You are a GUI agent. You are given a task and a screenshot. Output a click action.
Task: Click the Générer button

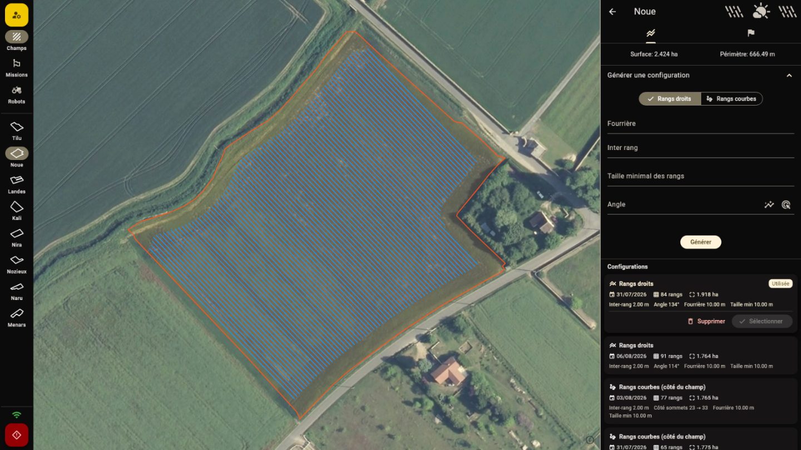(701, 242)
